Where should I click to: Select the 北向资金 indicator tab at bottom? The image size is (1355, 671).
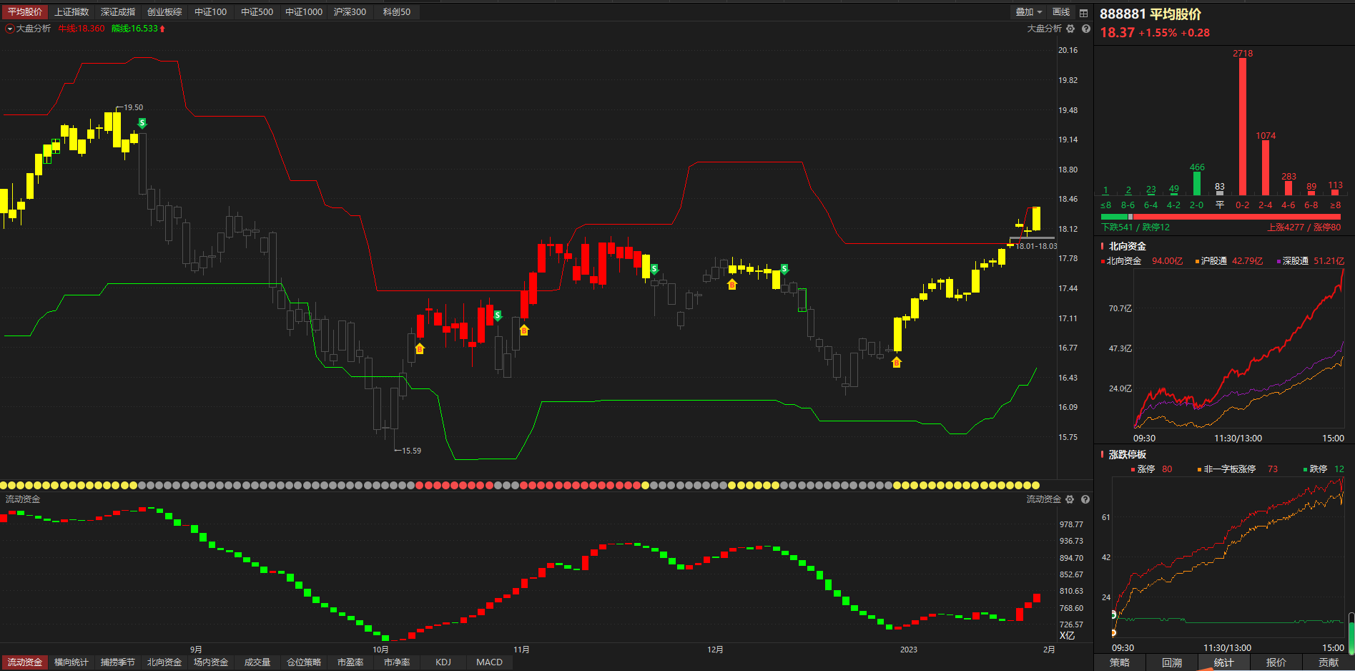coord(164,662)
